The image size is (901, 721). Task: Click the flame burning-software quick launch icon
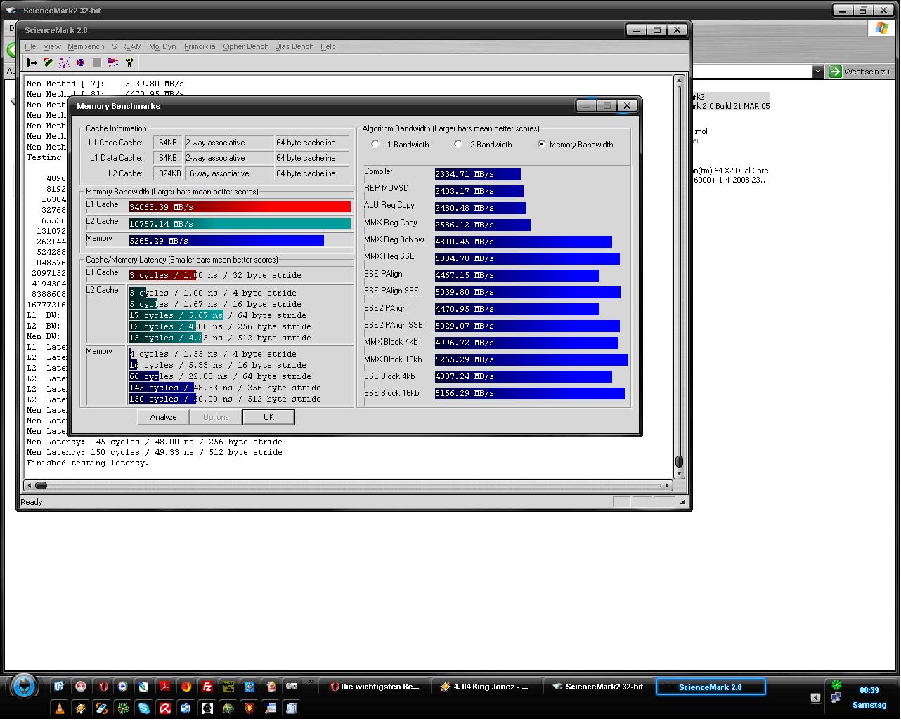tap(186, 687)
